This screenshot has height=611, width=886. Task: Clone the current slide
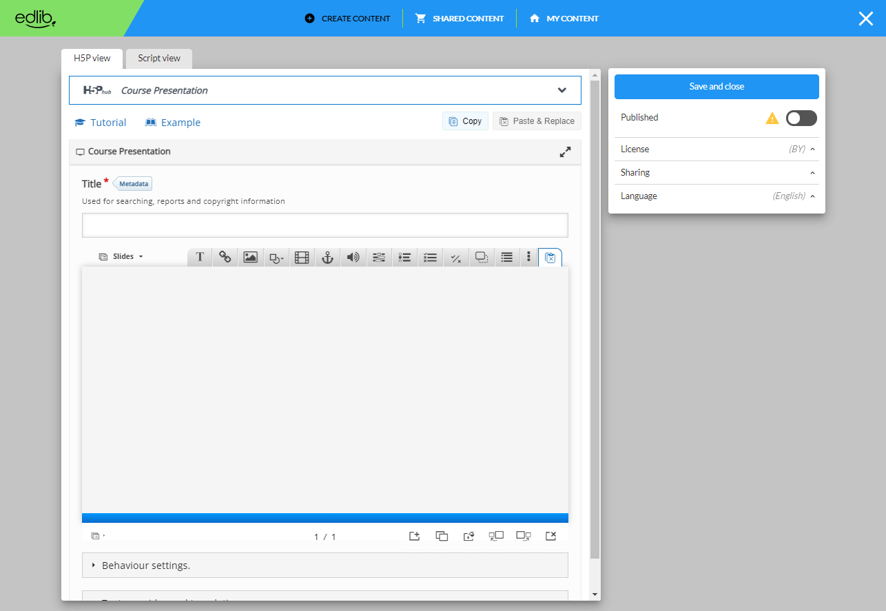pos(442,536)
